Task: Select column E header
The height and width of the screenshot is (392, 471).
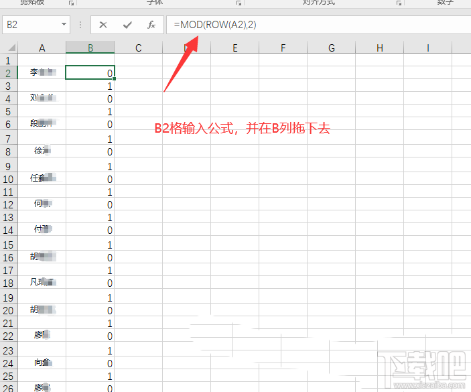Action: click(x=235, y=48)
